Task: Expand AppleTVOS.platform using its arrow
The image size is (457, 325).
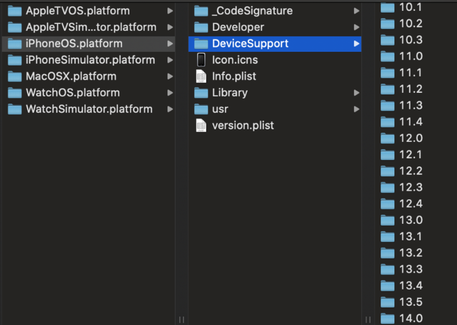Action: pyautogui.click(x=170, y=11)
